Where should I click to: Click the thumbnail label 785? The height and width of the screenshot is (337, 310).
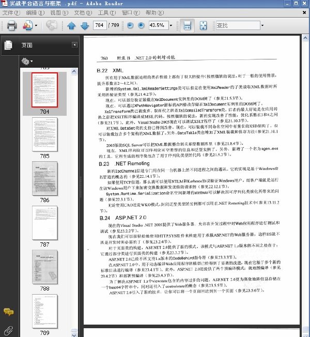44,156
